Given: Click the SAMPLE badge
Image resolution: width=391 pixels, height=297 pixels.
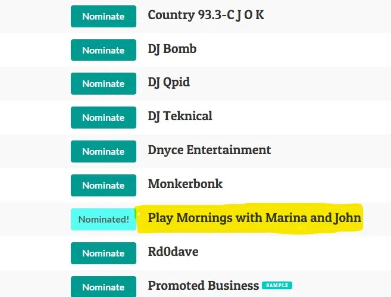Looking at the screenshot, I should [x=277, y=286].
